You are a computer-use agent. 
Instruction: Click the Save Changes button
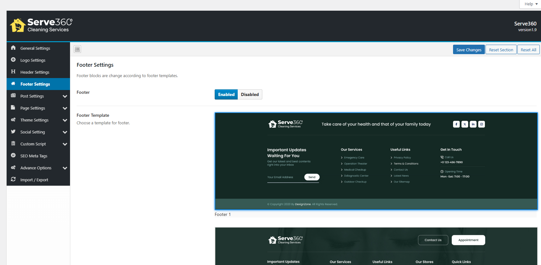pyautogui.click(x=468, y=50)
